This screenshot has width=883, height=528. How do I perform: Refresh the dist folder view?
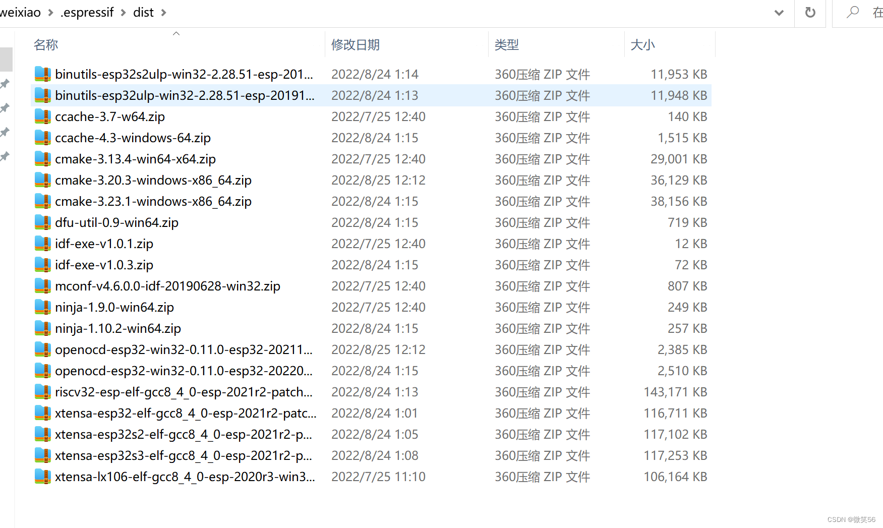tap(810, 13)
